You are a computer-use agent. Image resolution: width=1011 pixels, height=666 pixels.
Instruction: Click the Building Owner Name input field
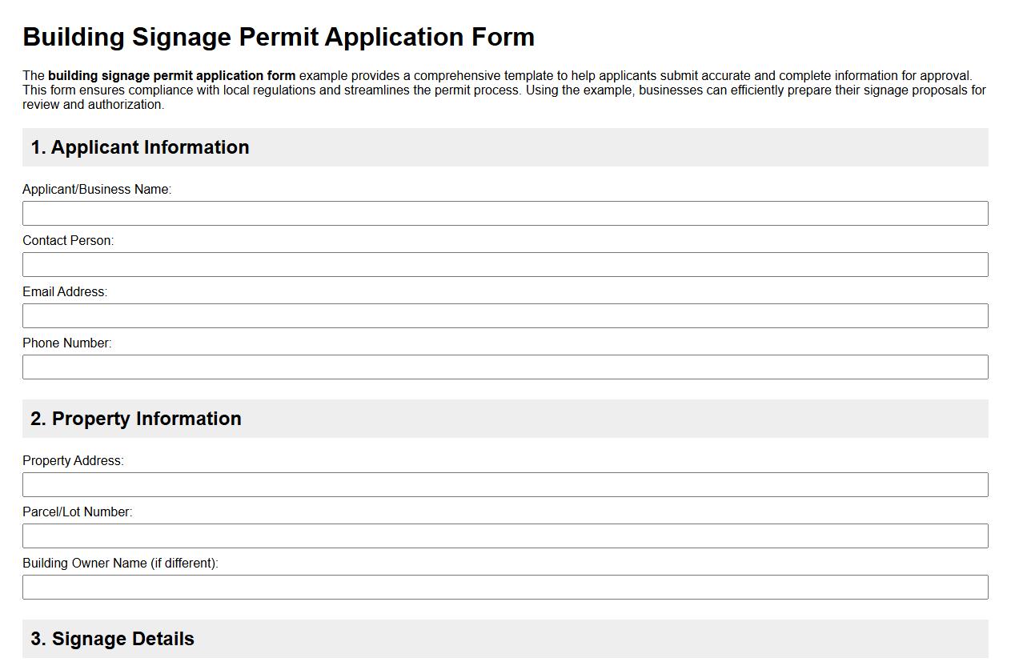[505, 587]
